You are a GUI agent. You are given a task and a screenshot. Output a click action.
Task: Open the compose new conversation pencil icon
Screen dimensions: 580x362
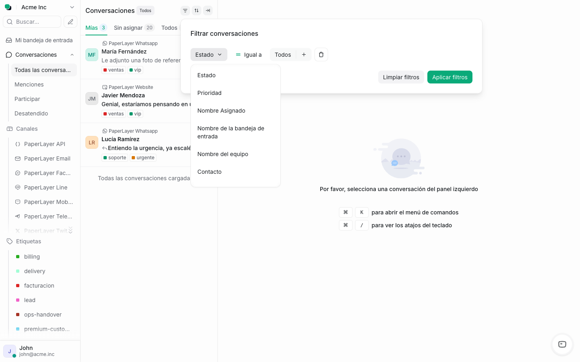[70, 22]
